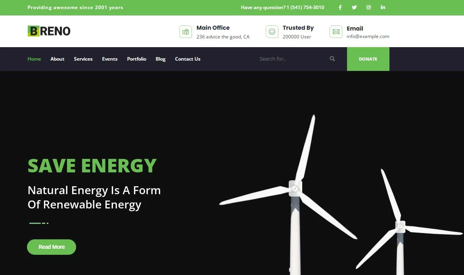Go to the Home menu item
This screenshot has height=275, width=464.
34,59
